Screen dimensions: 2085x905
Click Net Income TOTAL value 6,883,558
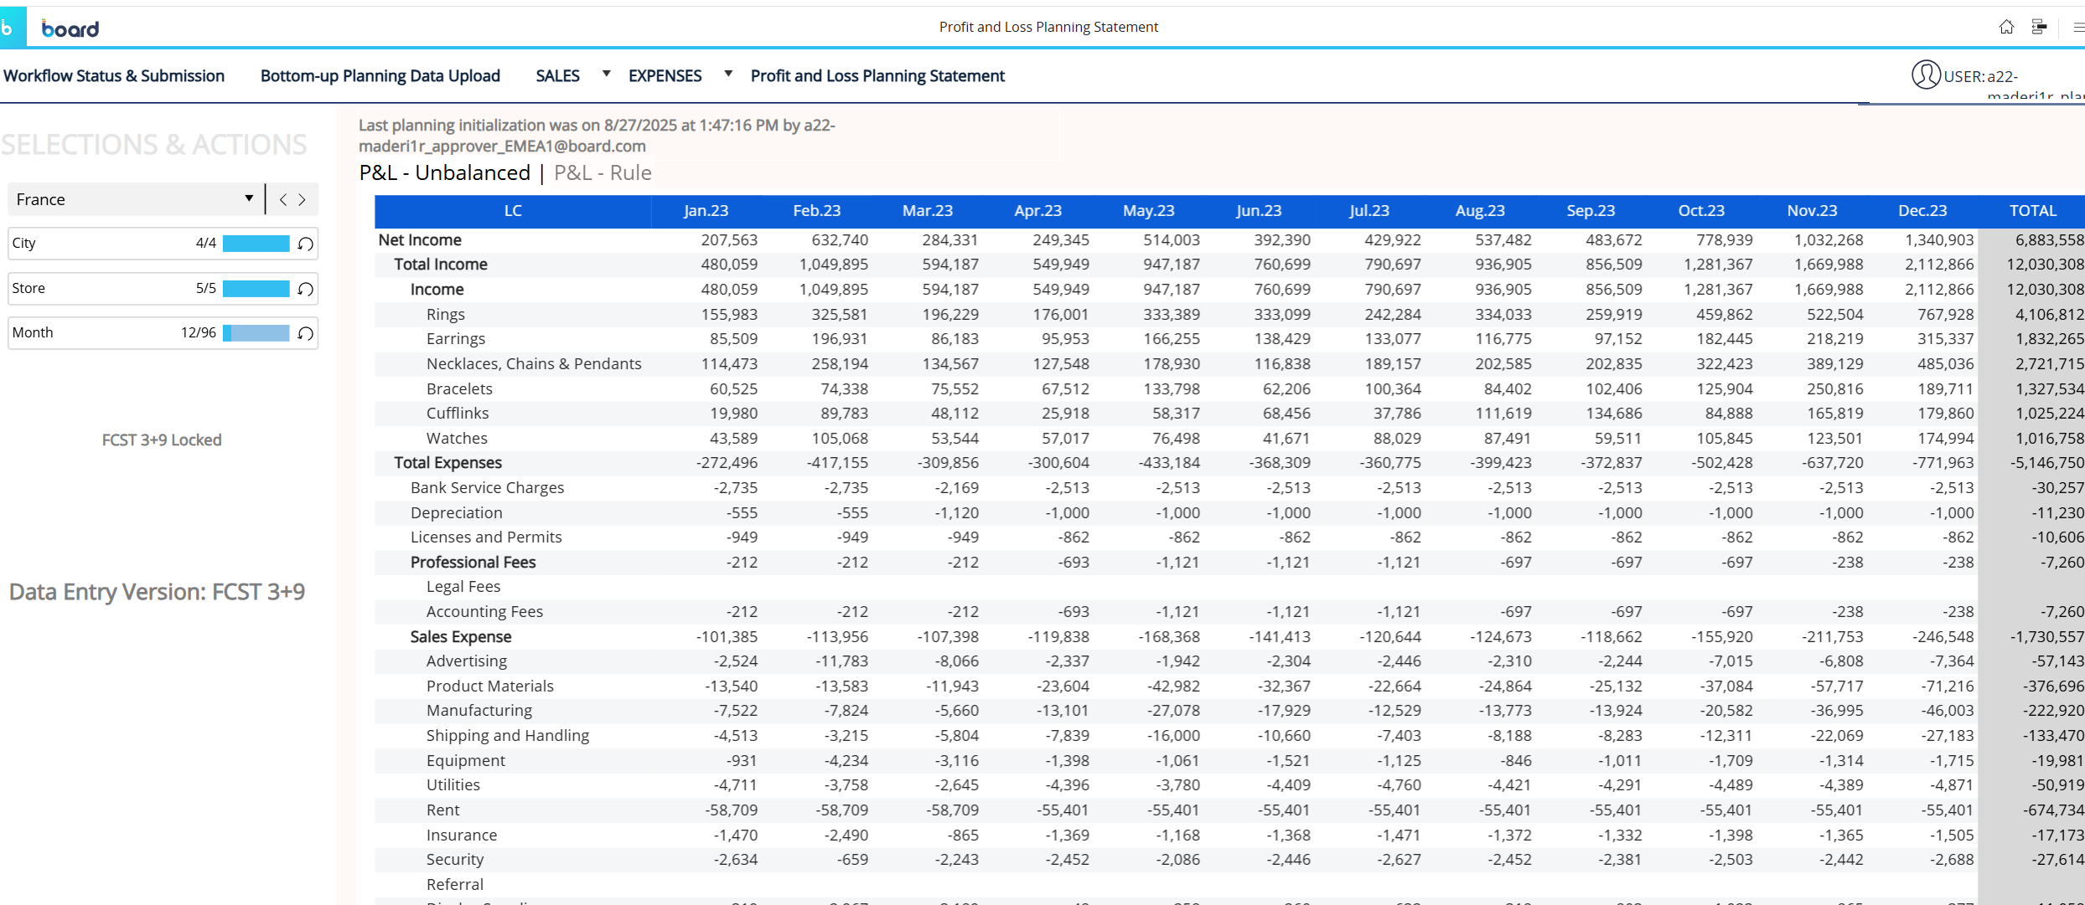2050,240
